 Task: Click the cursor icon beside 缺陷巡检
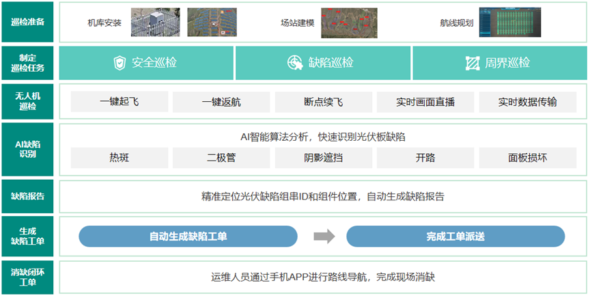point(295,63)
